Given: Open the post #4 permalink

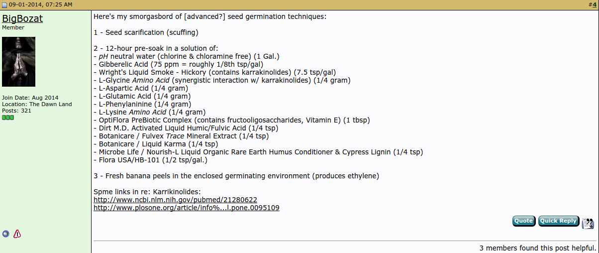Looking at the screenshot, I should pos(594,4).
